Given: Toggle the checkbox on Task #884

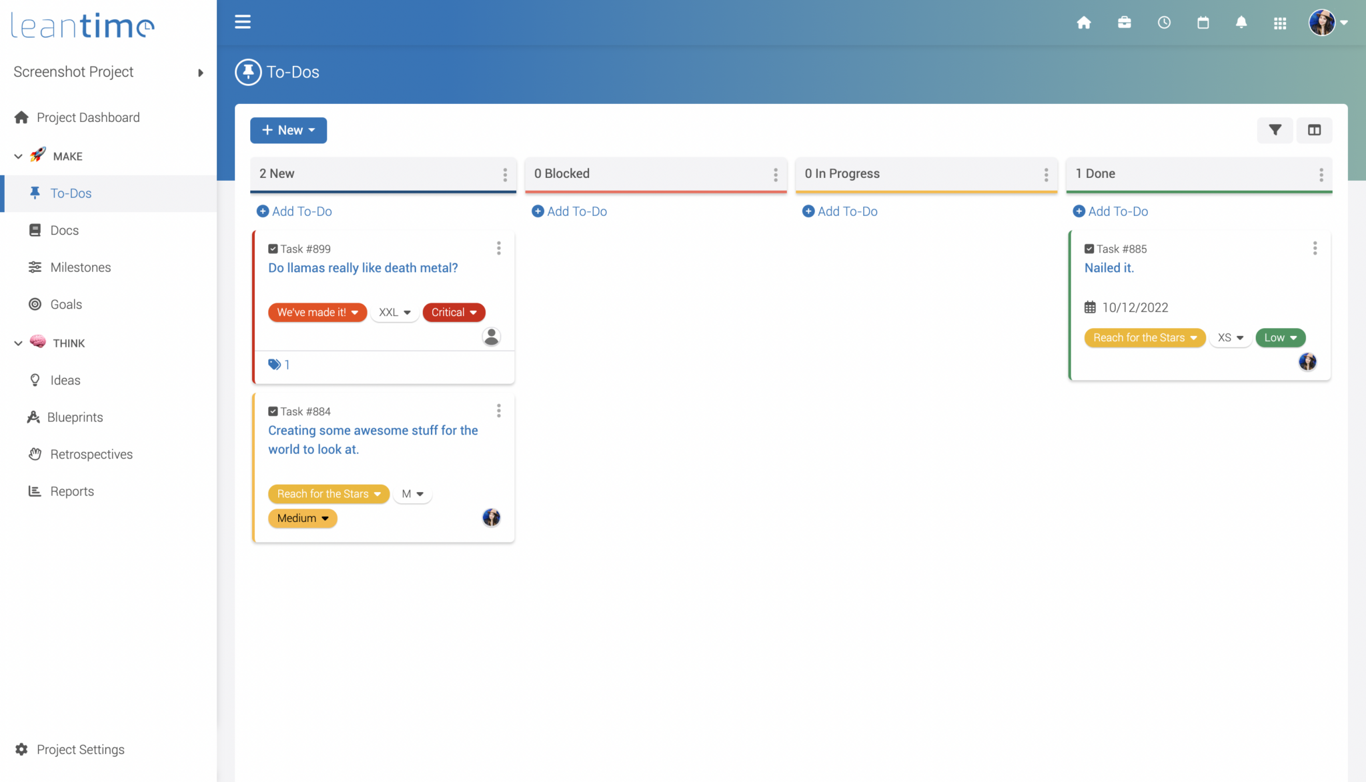Looking at the screenshot, I should (x=273, y=411).
